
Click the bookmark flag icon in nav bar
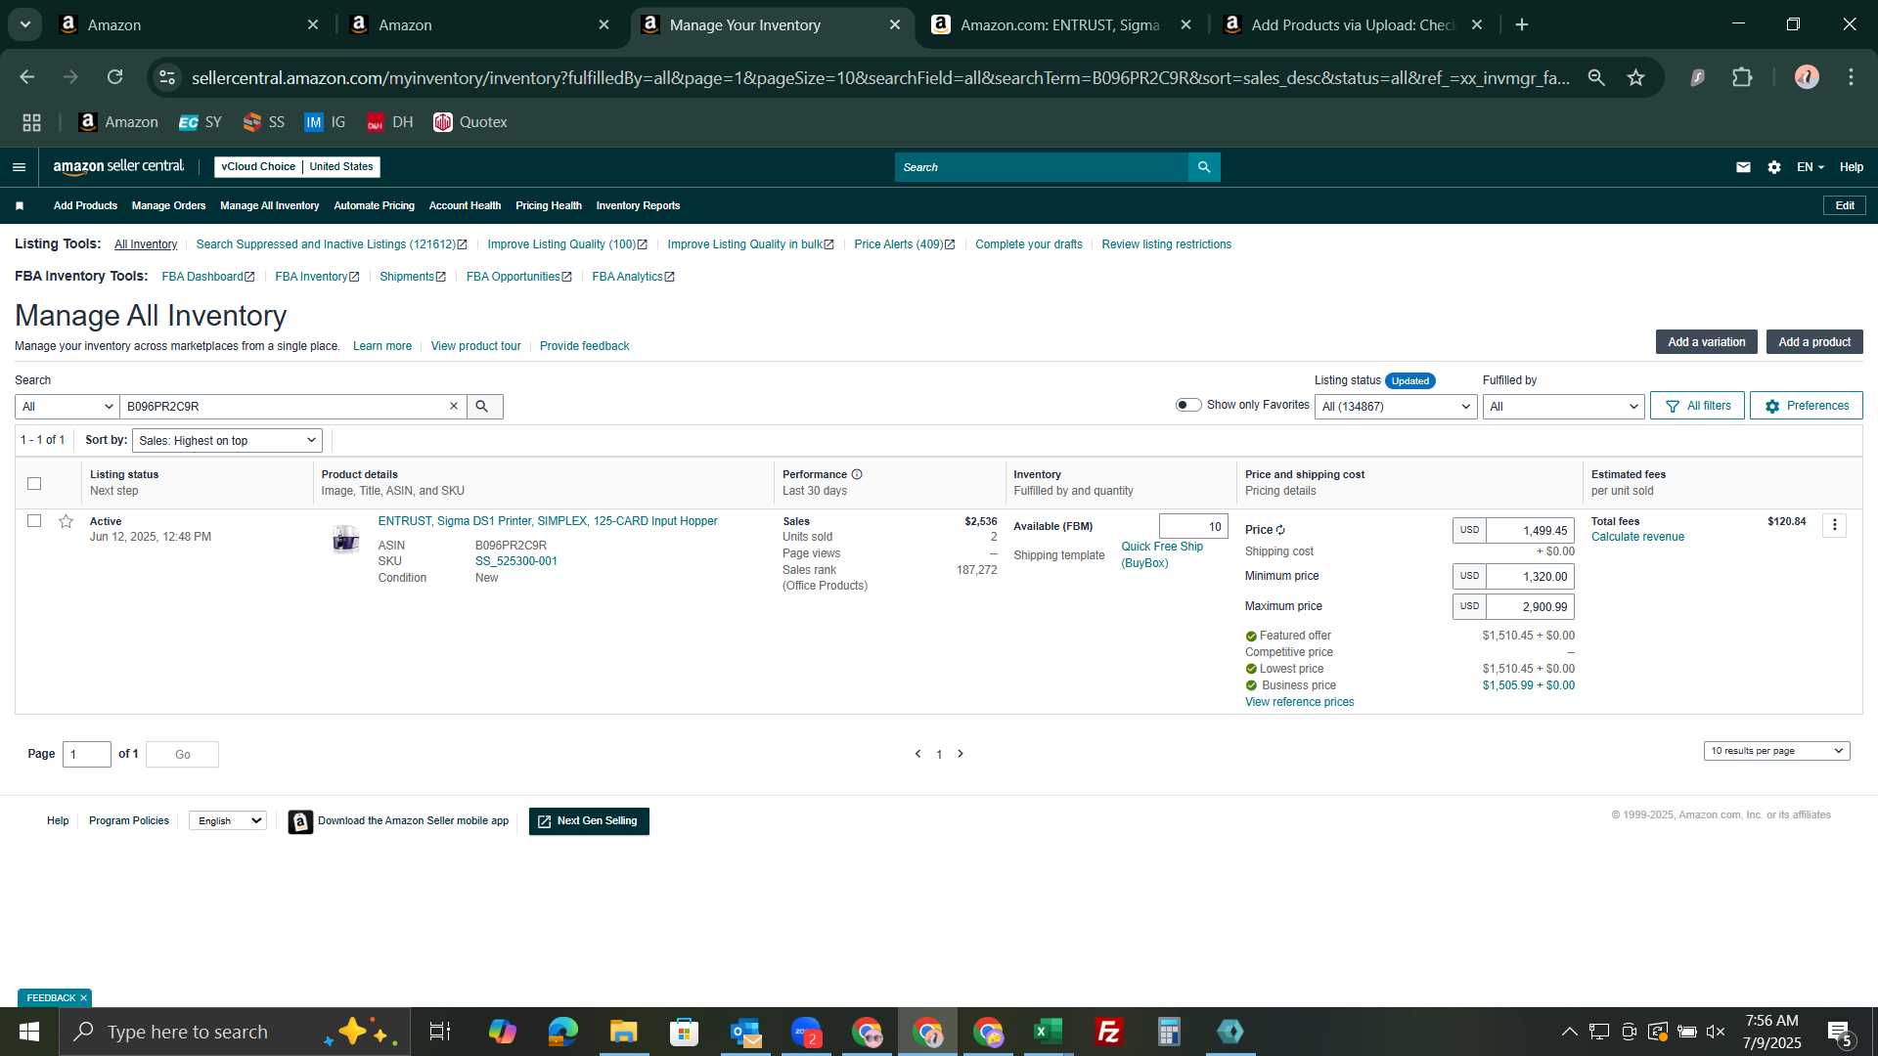point(20,205)
